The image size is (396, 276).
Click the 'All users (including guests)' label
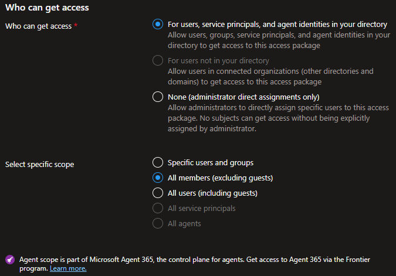[212, 193]
